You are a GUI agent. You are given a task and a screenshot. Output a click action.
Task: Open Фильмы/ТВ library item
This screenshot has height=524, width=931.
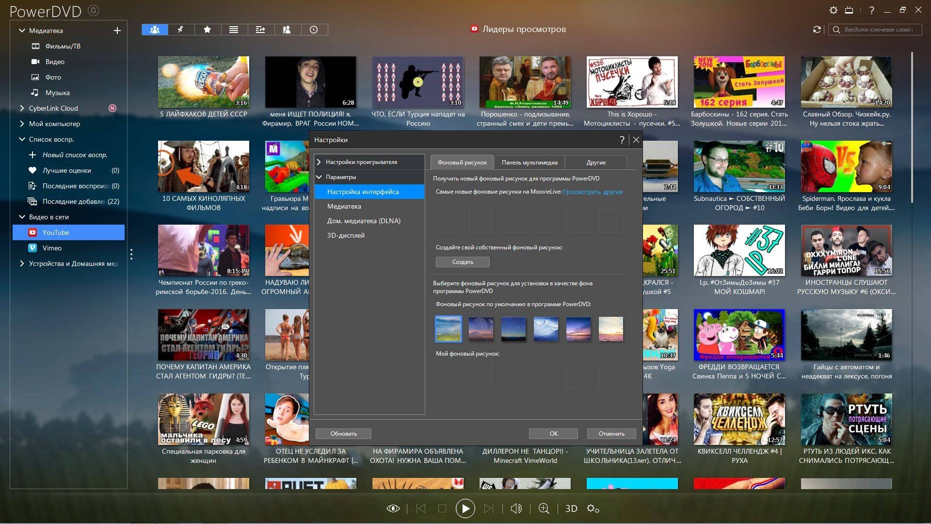click(63, 46)
